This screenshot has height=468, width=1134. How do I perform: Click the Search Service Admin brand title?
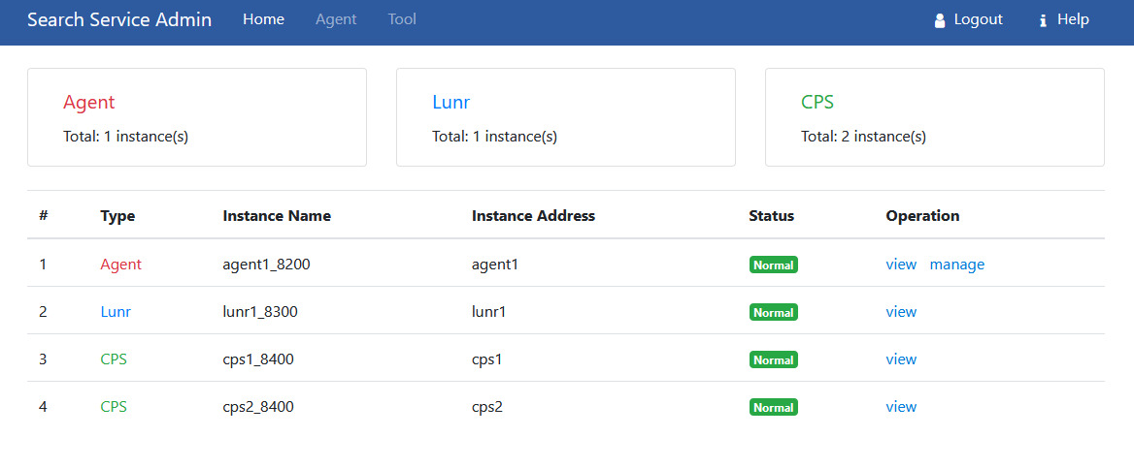[x=119, y=19]
